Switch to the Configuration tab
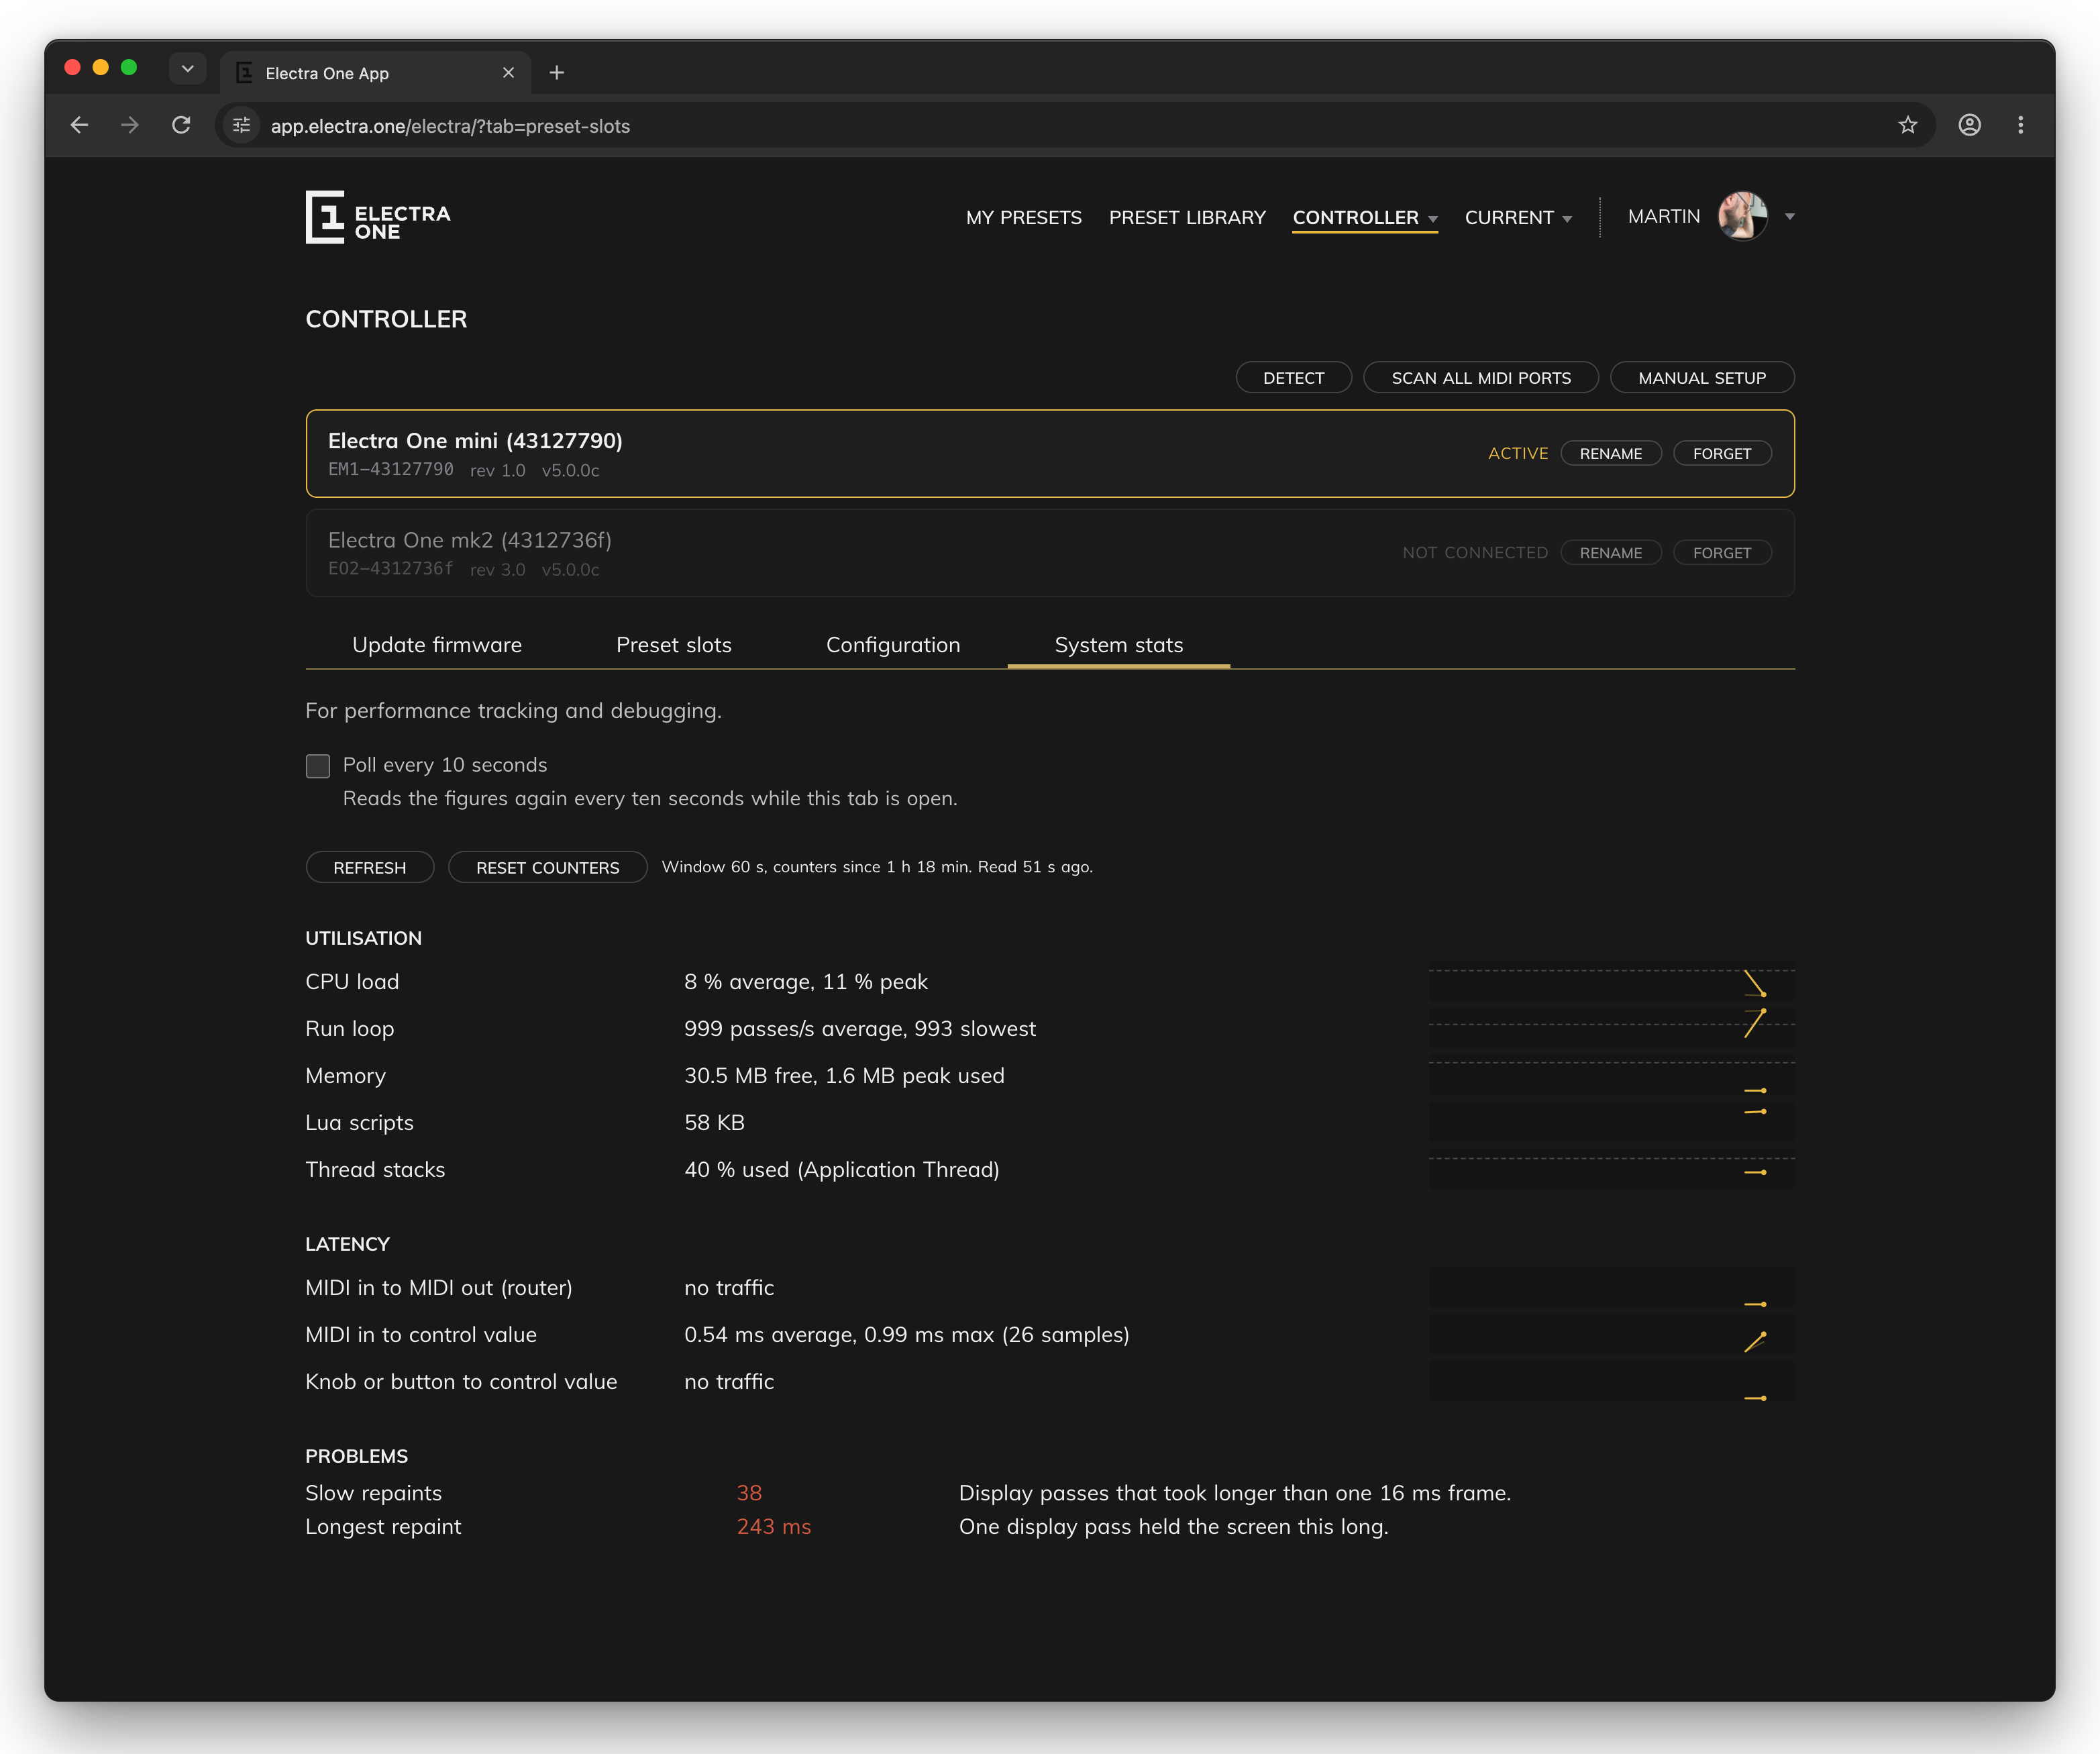Screen dimensions: 2100x1754 (x=893, y=645)
